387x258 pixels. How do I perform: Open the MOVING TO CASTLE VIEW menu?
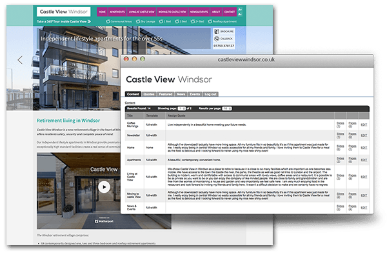(172, 12)
